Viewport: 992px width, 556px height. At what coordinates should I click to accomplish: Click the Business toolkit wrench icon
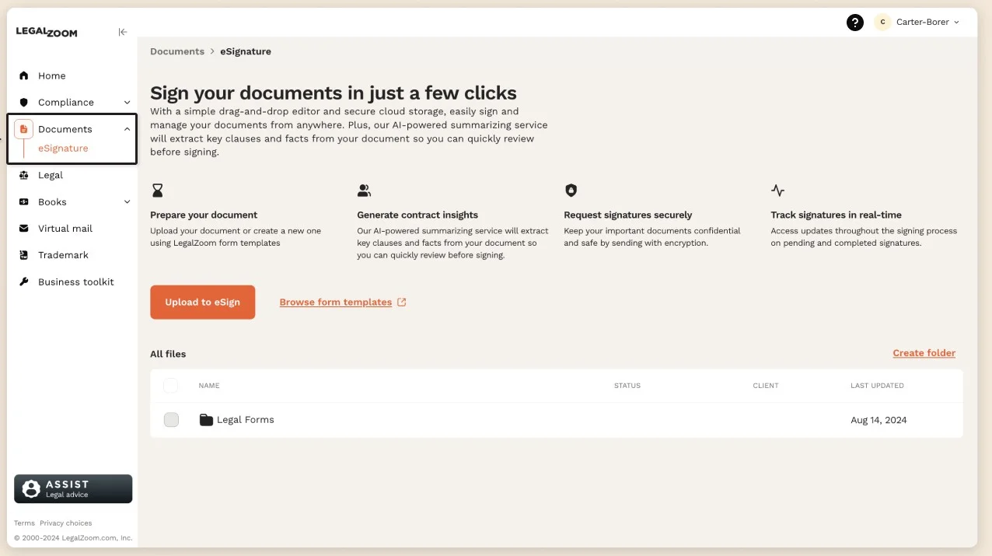23,281
